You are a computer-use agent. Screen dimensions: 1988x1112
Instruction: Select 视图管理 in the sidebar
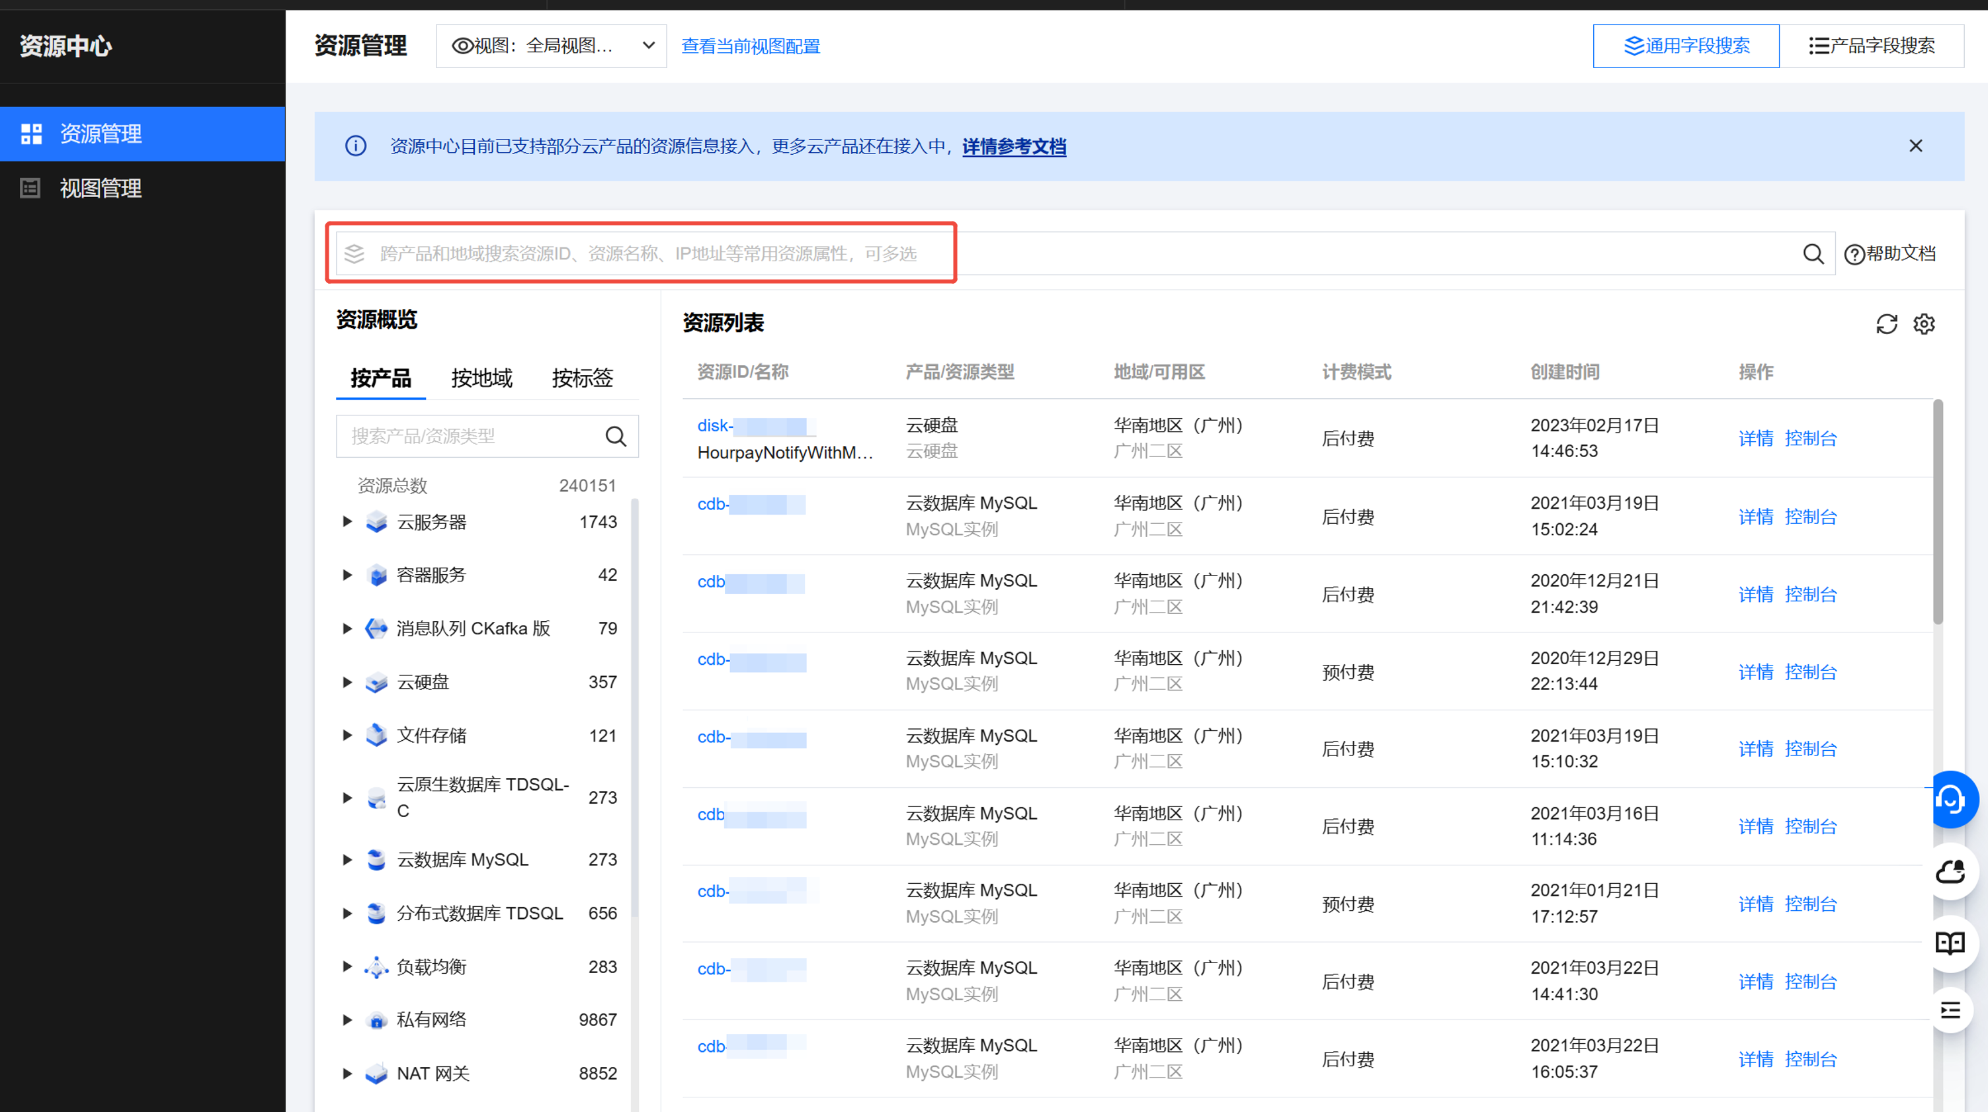click(101, 189)
